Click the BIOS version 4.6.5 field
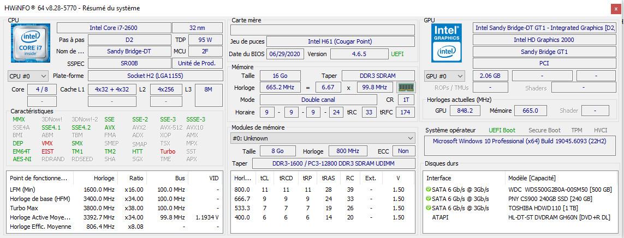The height and width of the screenshot is (238, 624). [x=359, y=53]
